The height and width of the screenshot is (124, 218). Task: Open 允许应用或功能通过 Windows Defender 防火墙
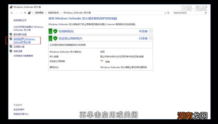tap(28, 29)
